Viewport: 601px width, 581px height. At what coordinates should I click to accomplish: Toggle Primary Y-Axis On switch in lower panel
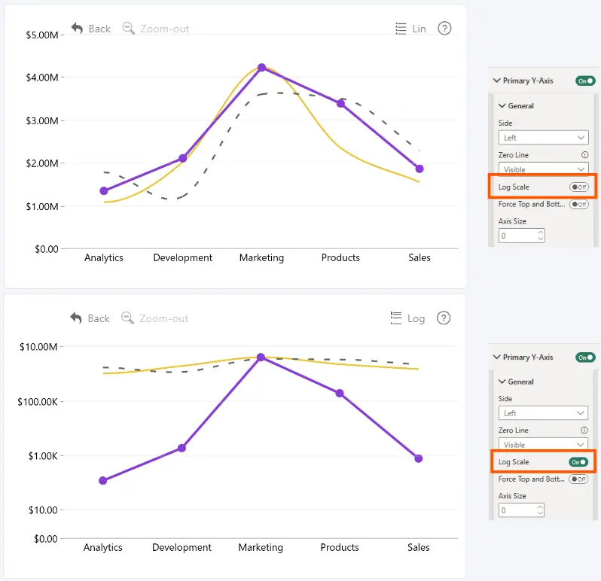585,357
